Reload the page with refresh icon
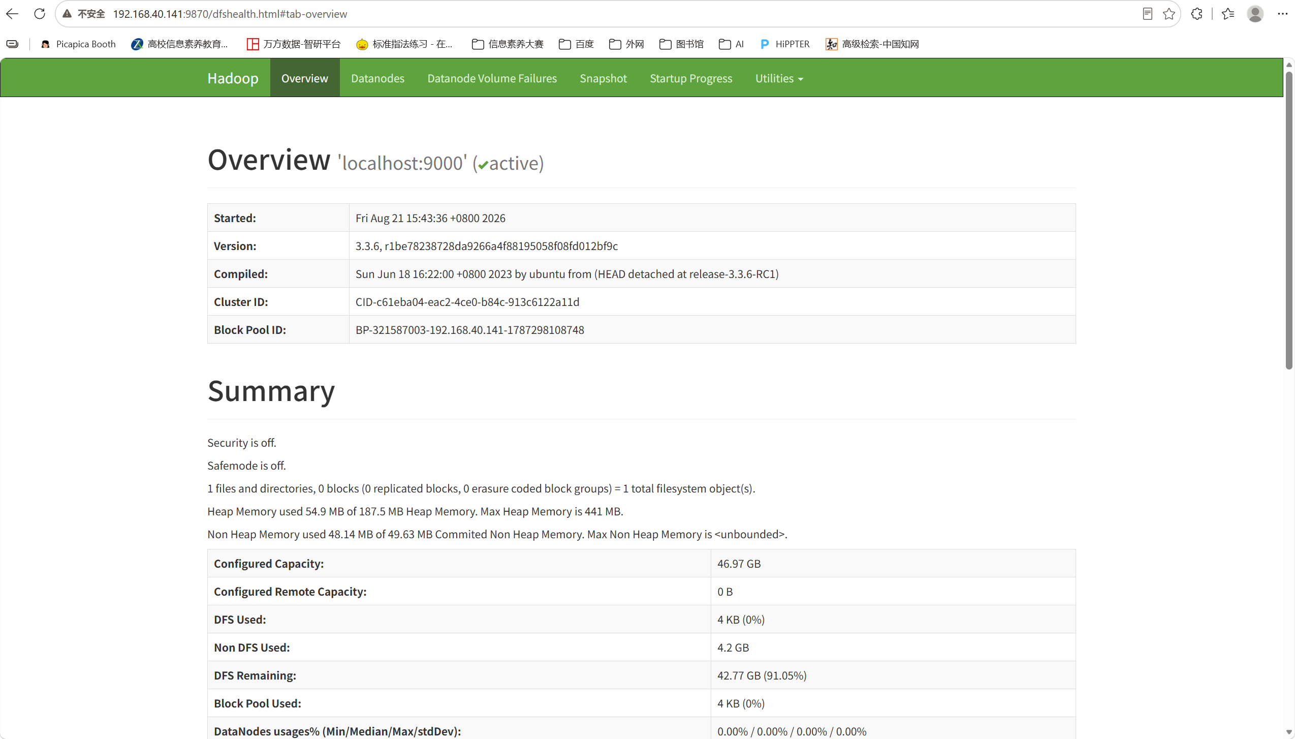Screen dimensions: 1295x739 40,14
